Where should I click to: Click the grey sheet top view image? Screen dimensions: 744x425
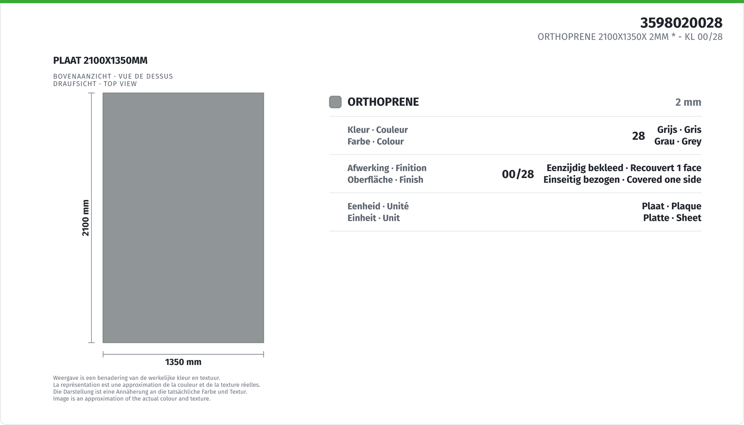click(x=183, y=218)
